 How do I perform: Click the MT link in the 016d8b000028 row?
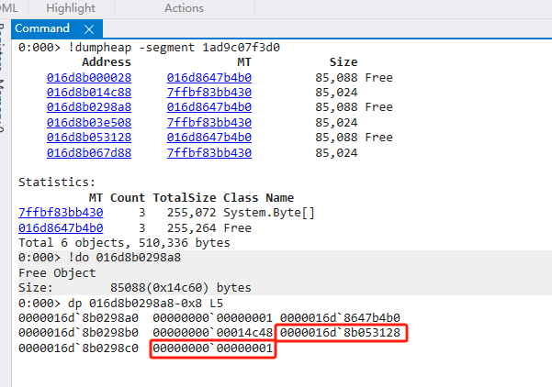(208, 78)
